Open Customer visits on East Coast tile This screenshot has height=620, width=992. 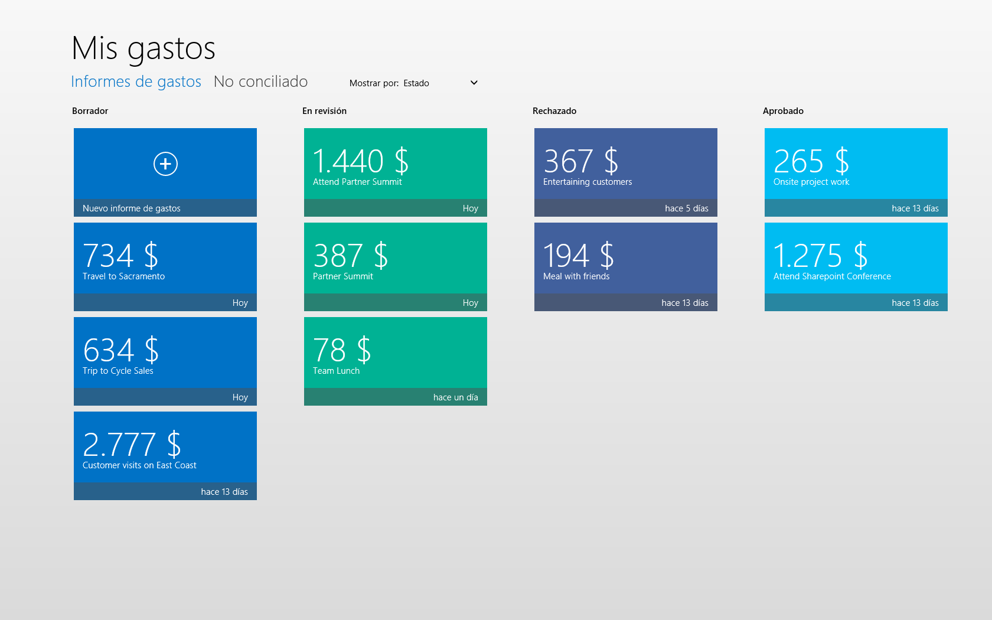click(165, 456)
